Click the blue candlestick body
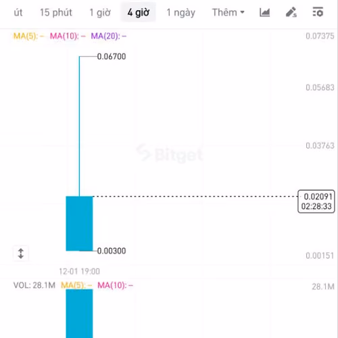 coord(79,224)
